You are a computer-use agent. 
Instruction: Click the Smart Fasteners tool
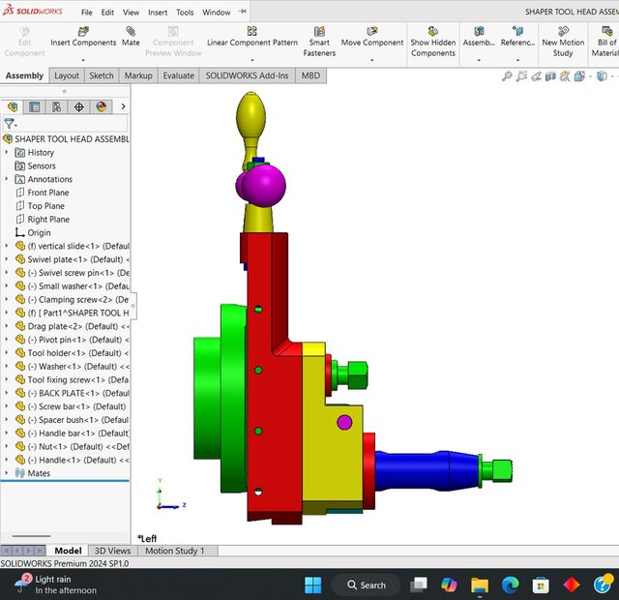point(319,42)
